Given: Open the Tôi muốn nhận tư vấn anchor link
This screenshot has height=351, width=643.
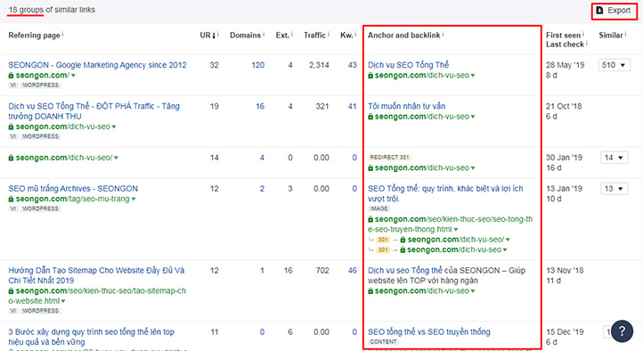Looking at the screenshot, I should [406, 106].
